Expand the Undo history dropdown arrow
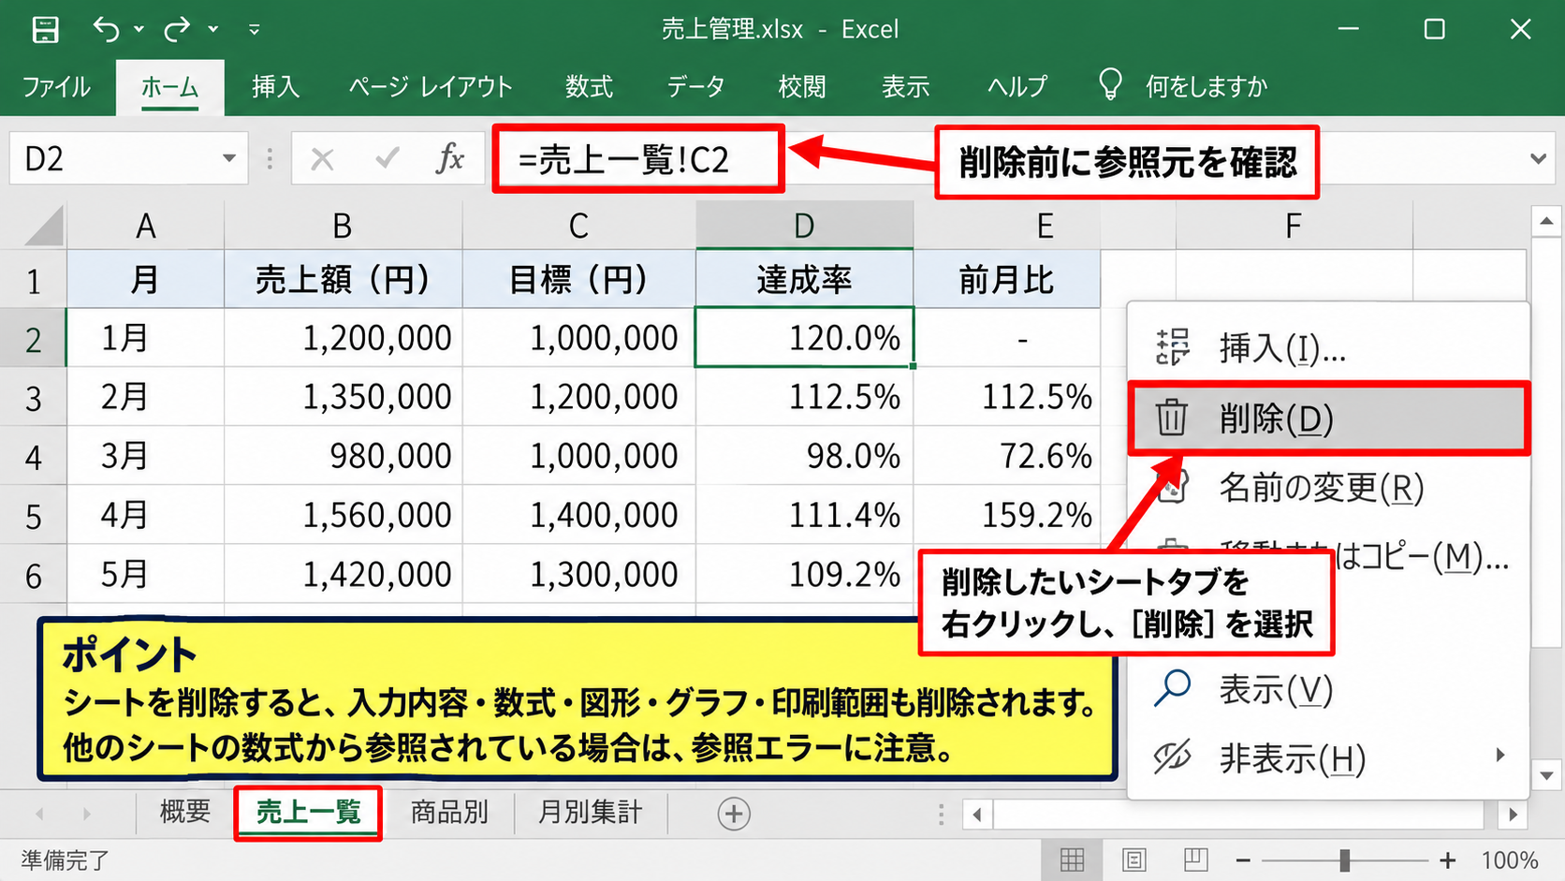The height and width of the screenshot is (881, 1565). tap(139, 30)
